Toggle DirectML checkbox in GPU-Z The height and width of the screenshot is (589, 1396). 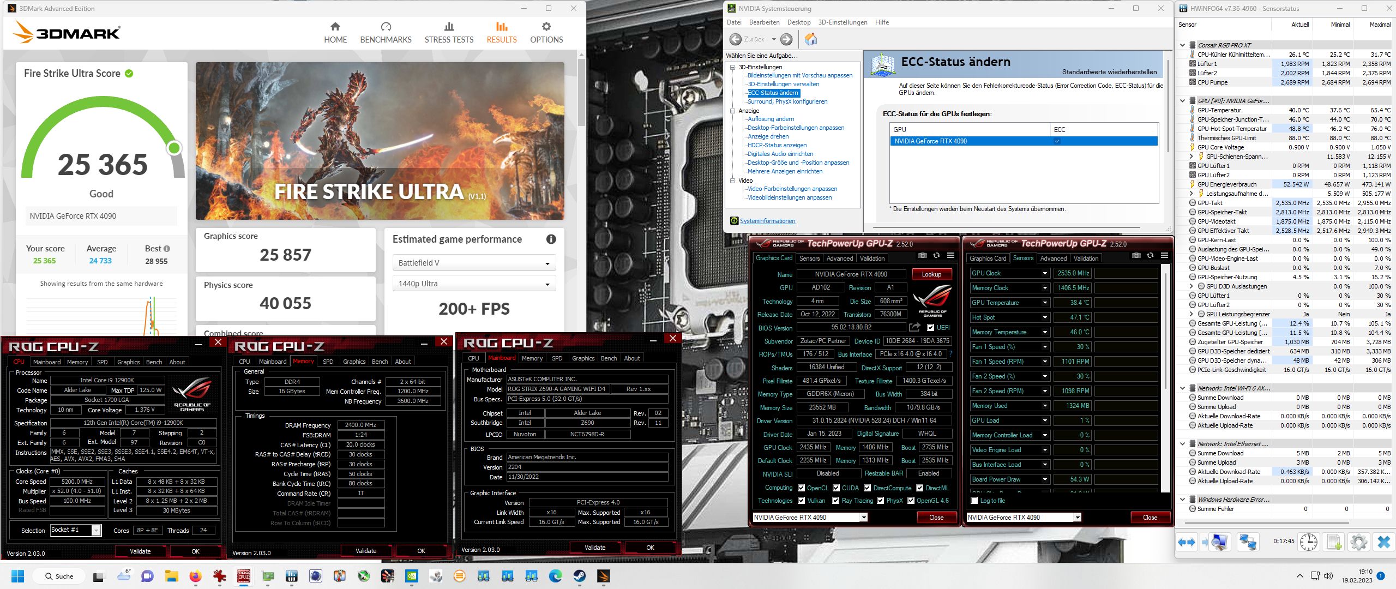click(919, 488)
